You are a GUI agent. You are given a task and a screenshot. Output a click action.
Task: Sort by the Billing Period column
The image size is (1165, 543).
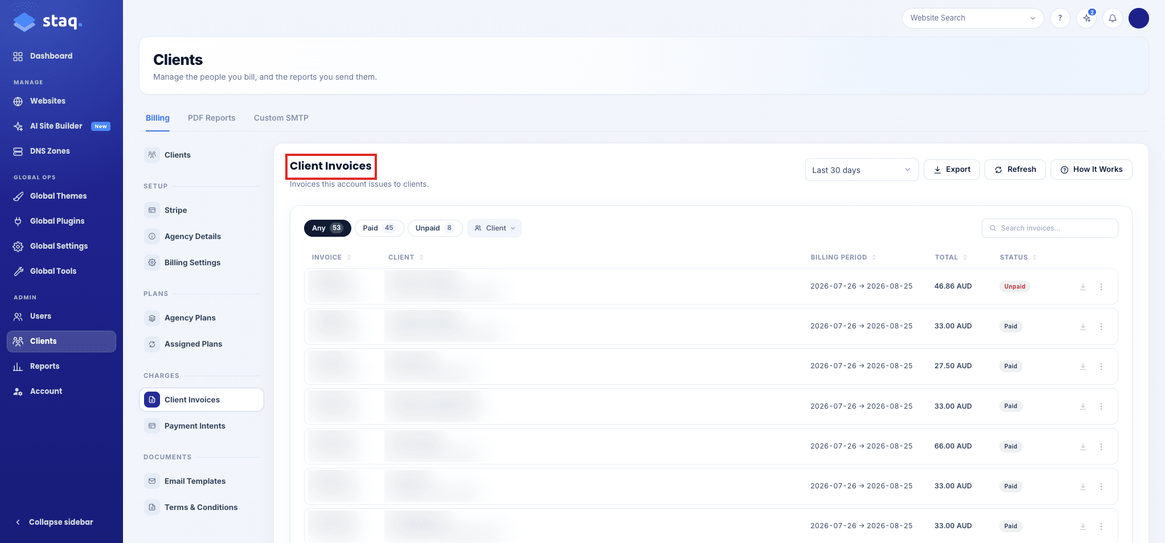coord(843,257)
